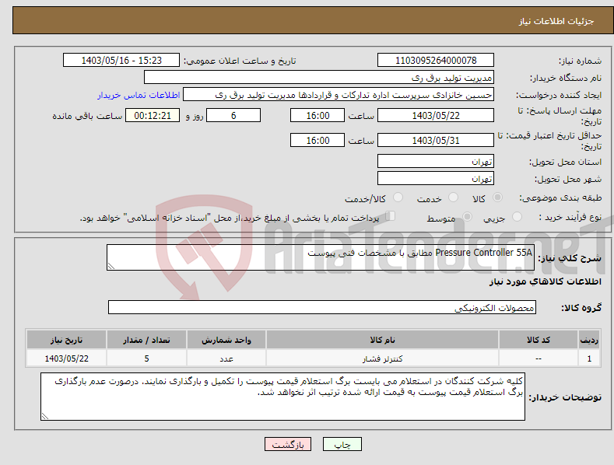The width and height of the screenshot is (614, 465).
Task: Click the buyer organization name field
Action: [x=319, y=78]
